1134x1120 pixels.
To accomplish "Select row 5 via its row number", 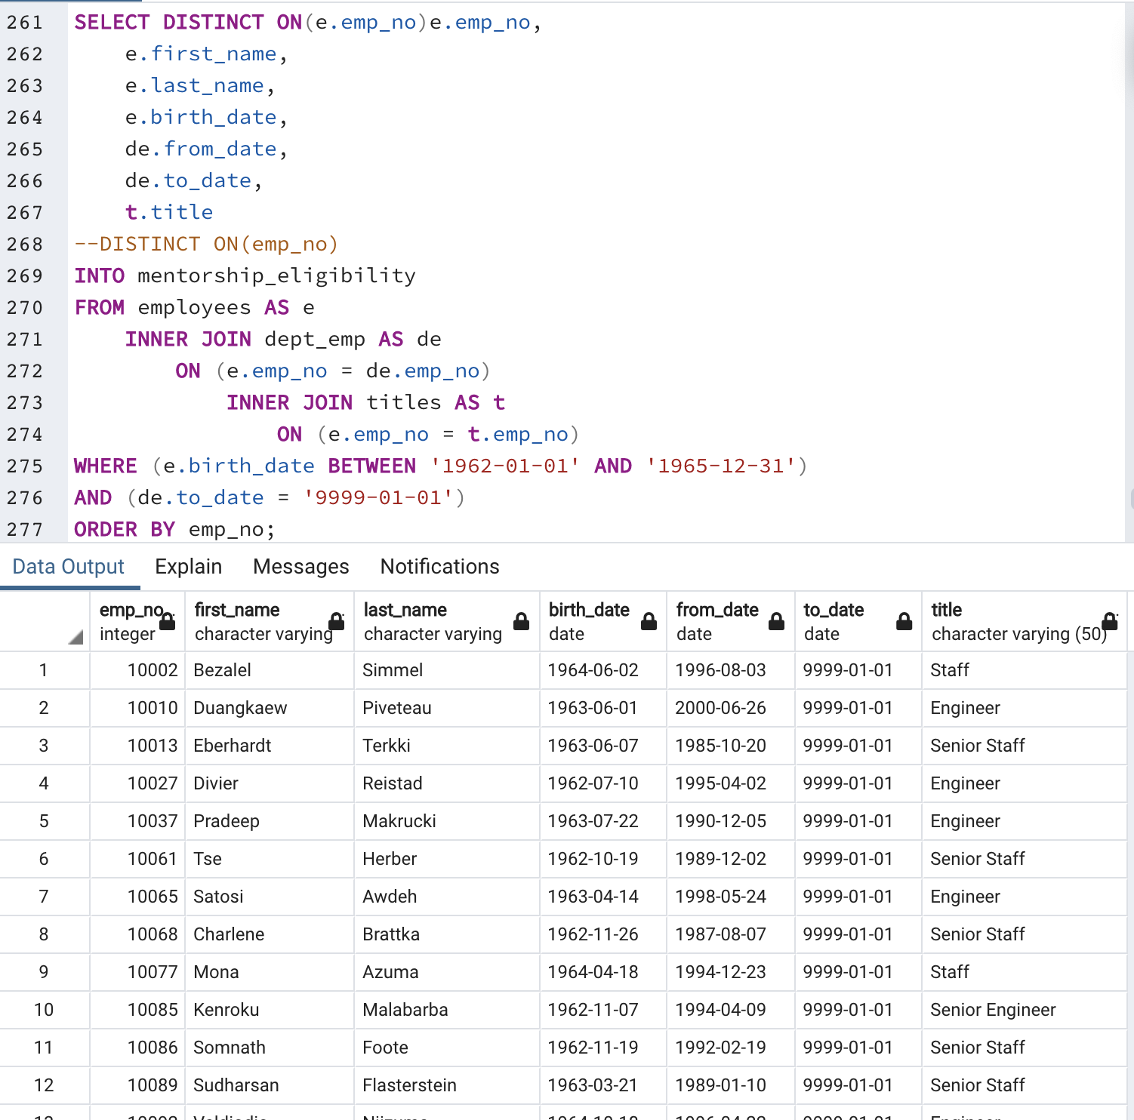I will click(44, 821).
